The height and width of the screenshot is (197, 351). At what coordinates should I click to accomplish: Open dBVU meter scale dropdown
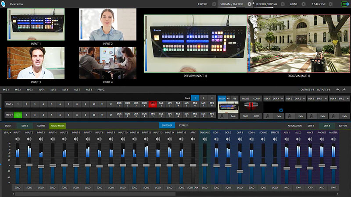click(7, 133)
